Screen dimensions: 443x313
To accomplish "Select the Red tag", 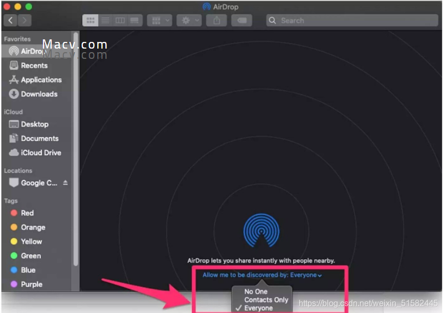I will coord(37,213).
